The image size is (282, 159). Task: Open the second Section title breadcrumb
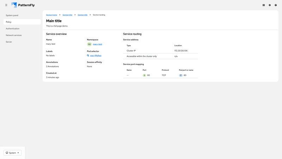pos(82,15)
